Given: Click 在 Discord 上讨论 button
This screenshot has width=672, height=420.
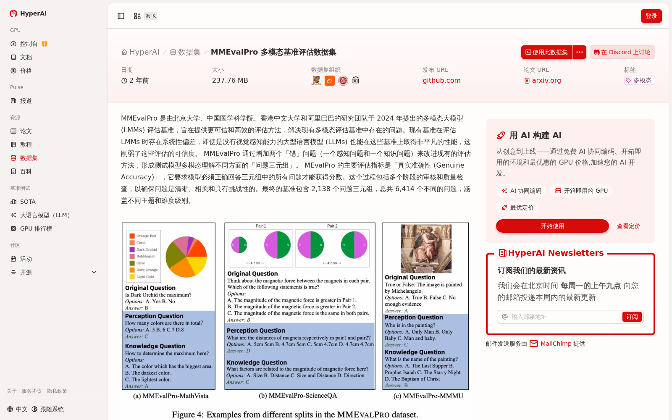Looking at the screenshot, I should [x=622, y=52].
